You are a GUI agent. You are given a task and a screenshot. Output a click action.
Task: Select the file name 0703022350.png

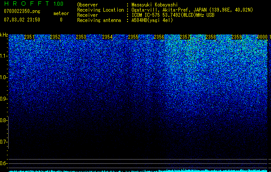point(22,11)
